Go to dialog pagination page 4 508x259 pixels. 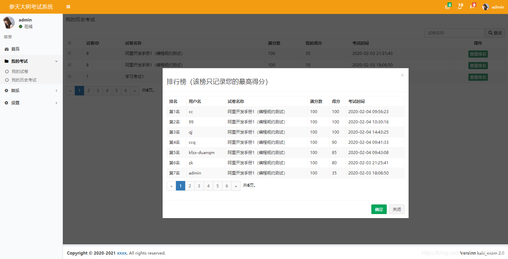point(208,186)
